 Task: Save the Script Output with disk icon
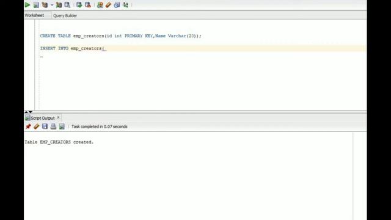(45, 127)
